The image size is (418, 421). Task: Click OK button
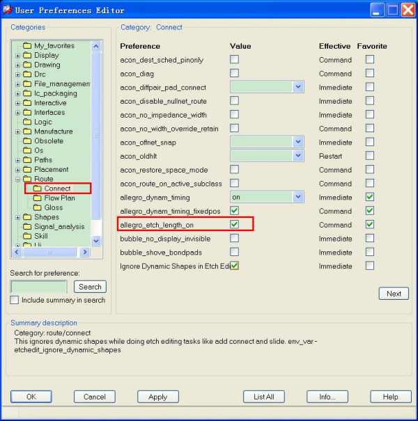pyautogui.click(x=31, y=397)
